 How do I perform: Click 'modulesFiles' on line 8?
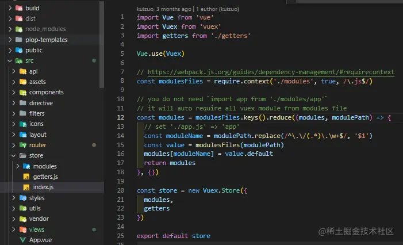[181, 81]
